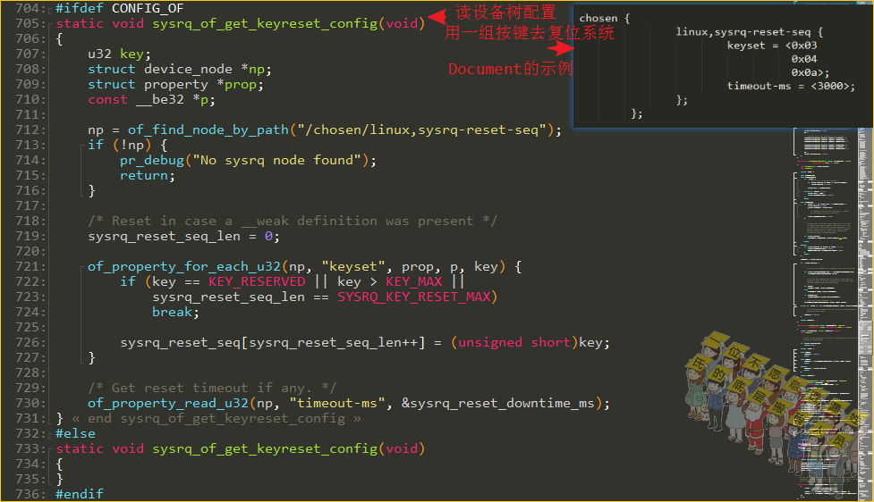Click the KEY_MAX constant

413,281
